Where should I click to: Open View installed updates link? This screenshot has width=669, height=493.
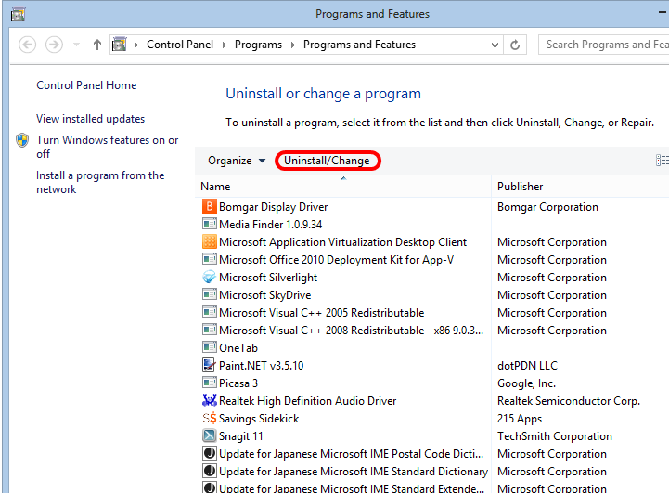click(x=90, y=119)
